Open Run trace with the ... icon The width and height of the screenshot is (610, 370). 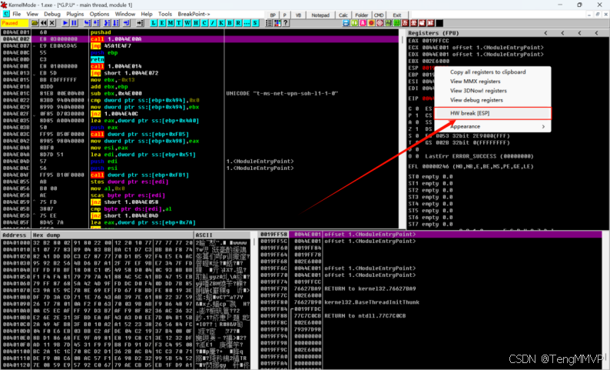247,23
